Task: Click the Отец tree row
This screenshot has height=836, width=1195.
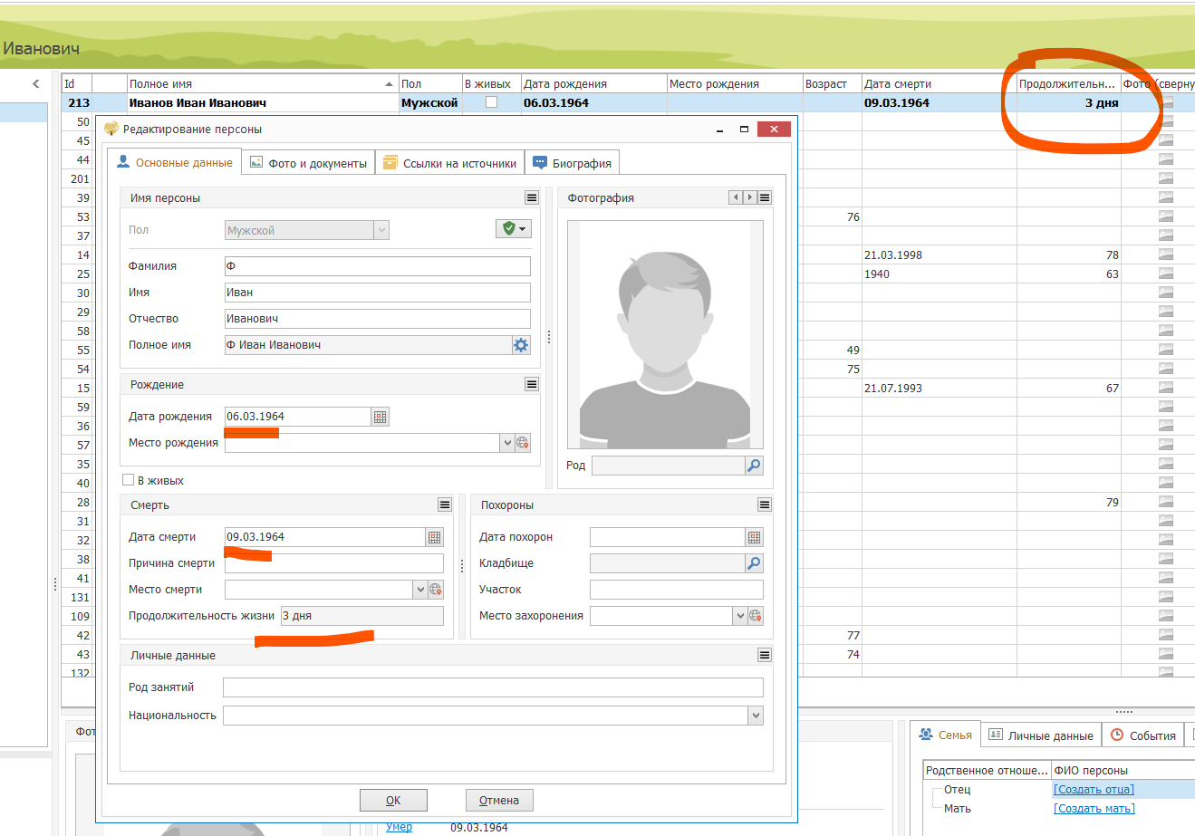Action: coord(957,790)
